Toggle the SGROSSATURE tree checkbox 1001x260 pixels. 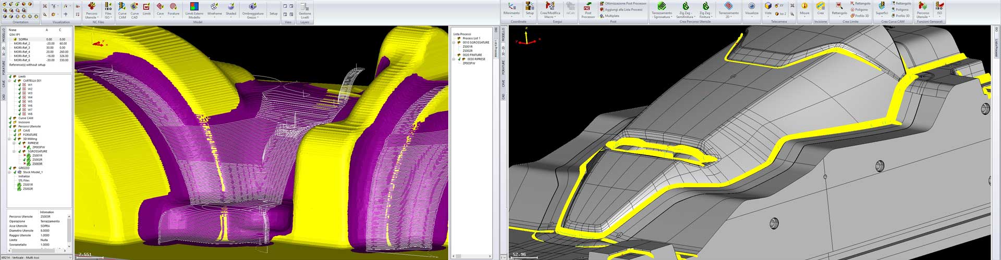pyautogui.click(x=20, y=151)
